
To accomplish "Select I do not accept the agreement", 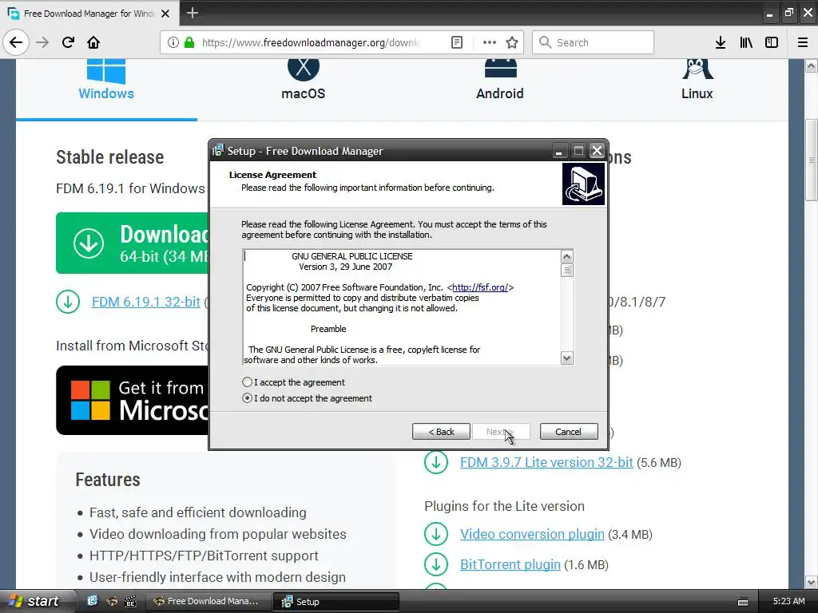I will (x=248, y=398).
